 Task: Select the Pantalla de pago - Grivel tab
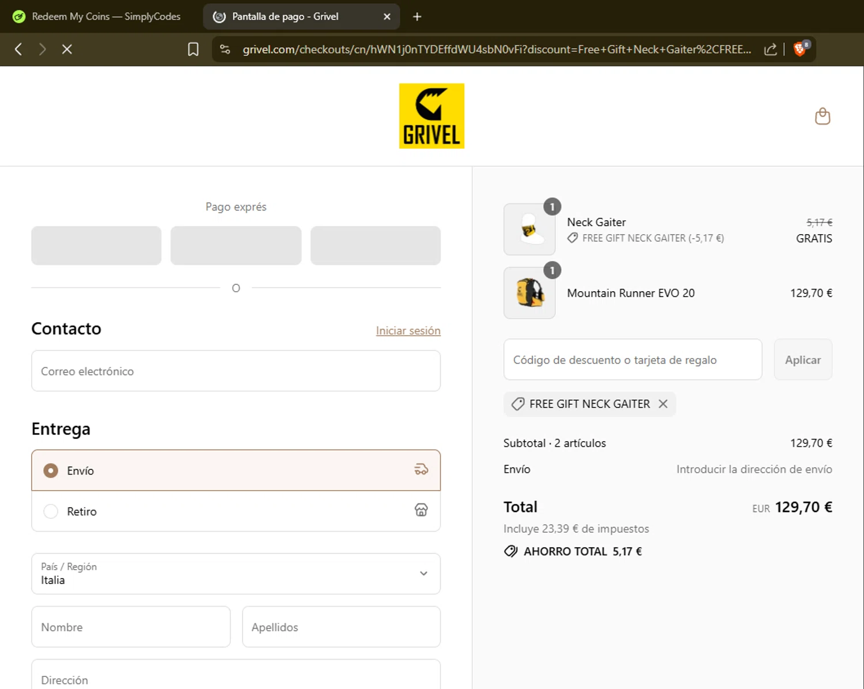click(301, 17)
